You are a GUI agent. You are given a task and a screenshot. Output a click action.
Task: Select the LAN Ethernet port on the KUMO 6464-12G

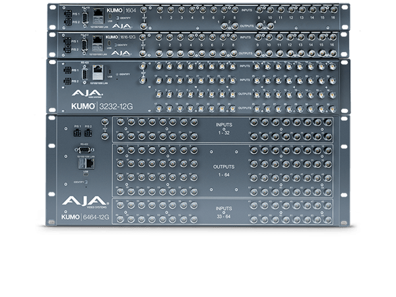(86, 164)
